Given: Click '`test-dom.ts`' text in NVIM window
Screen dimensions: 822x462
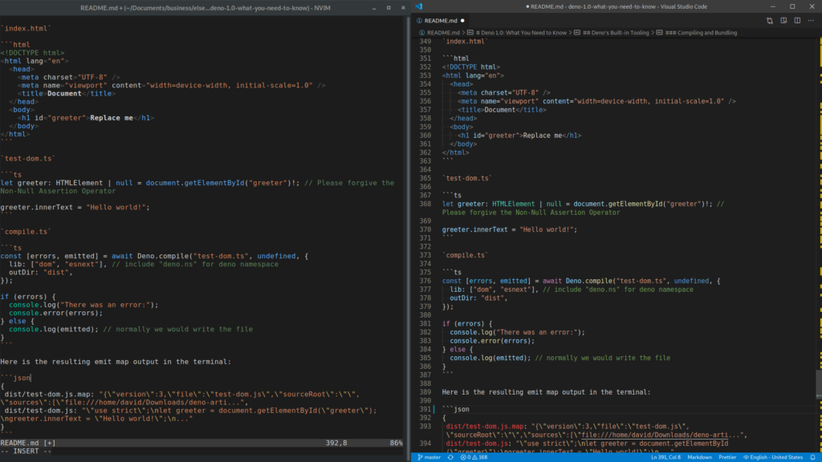Looking at the screenshot, I should tap(28, 158).
